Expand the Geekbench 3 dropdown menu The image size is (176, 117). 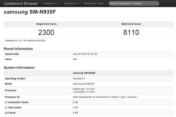click(52, 4)
